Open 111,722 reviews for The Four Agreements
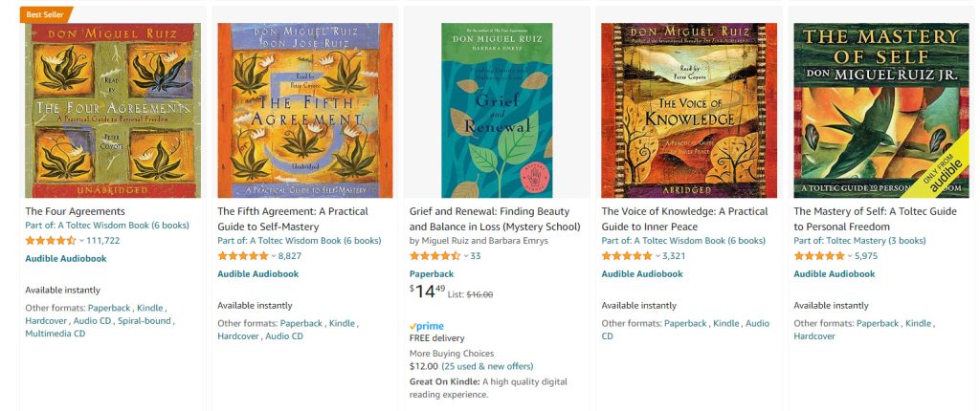 coord(103,241)
